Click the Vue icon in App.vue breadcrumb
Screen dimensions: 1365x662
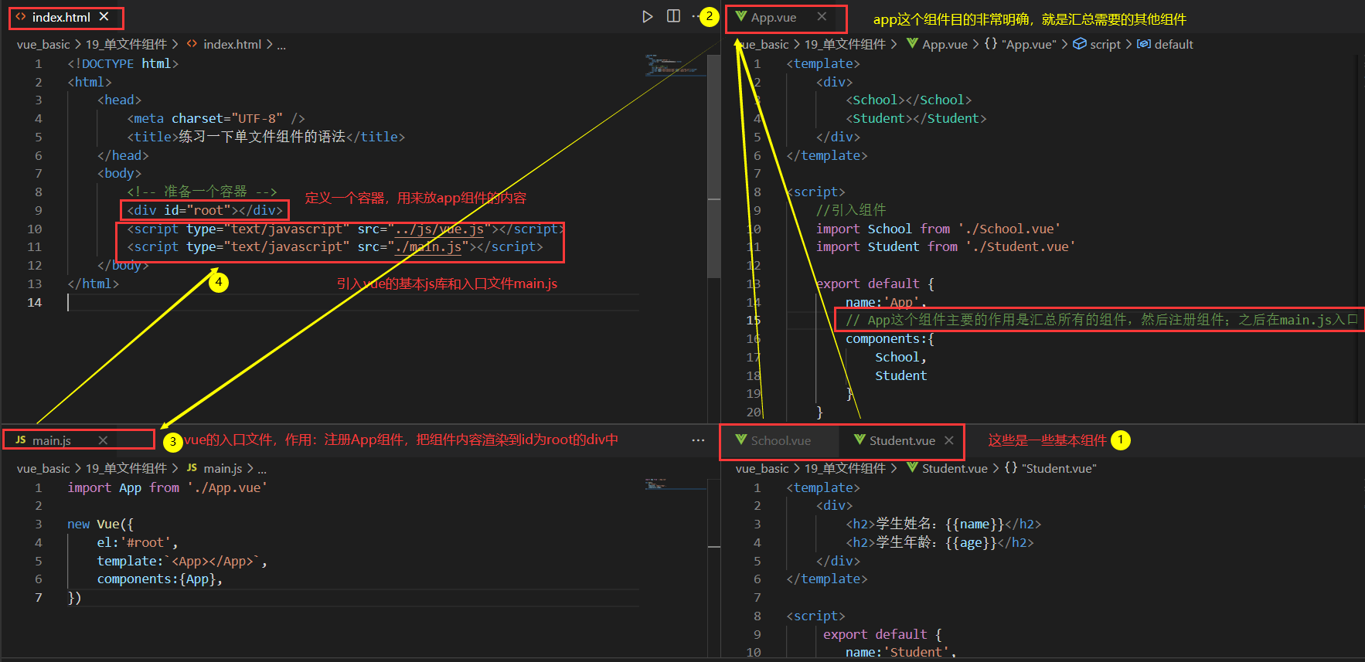912,44
